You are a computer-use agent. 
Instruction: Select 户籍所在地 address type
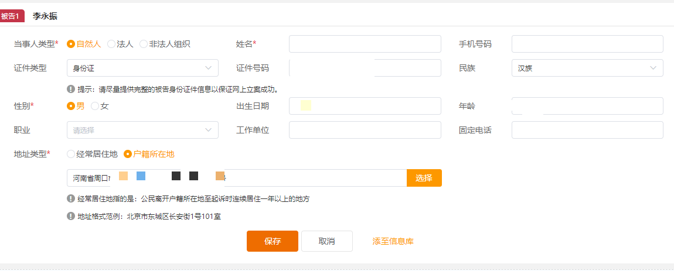click(x=149, y=154)
